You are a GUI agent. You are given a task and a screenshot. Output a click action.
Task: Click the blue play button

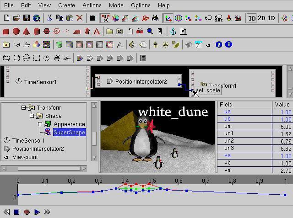point(37,212)
